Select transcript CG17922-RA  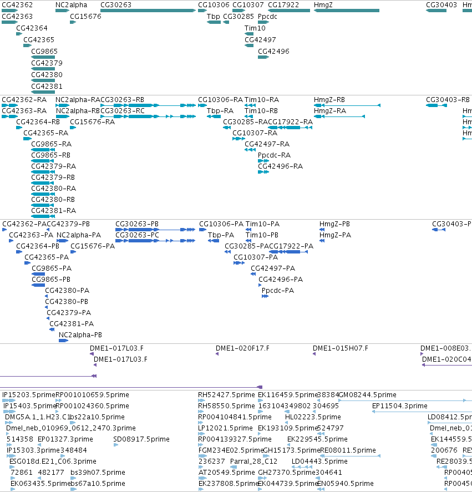tap(290, 121)
